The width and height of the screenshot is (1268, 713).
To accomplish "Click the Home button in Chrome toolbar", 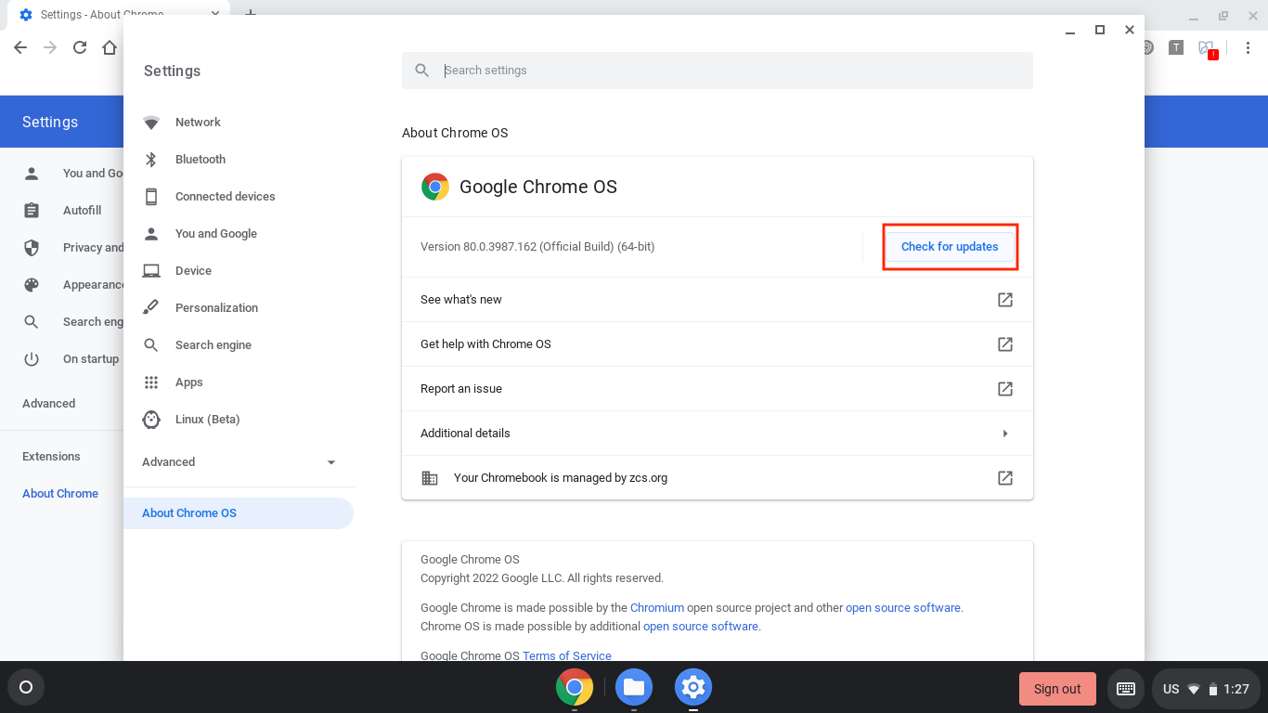I will click(x=110, y=47).
